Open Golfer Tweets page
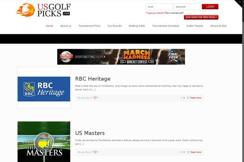 [195, 26]
